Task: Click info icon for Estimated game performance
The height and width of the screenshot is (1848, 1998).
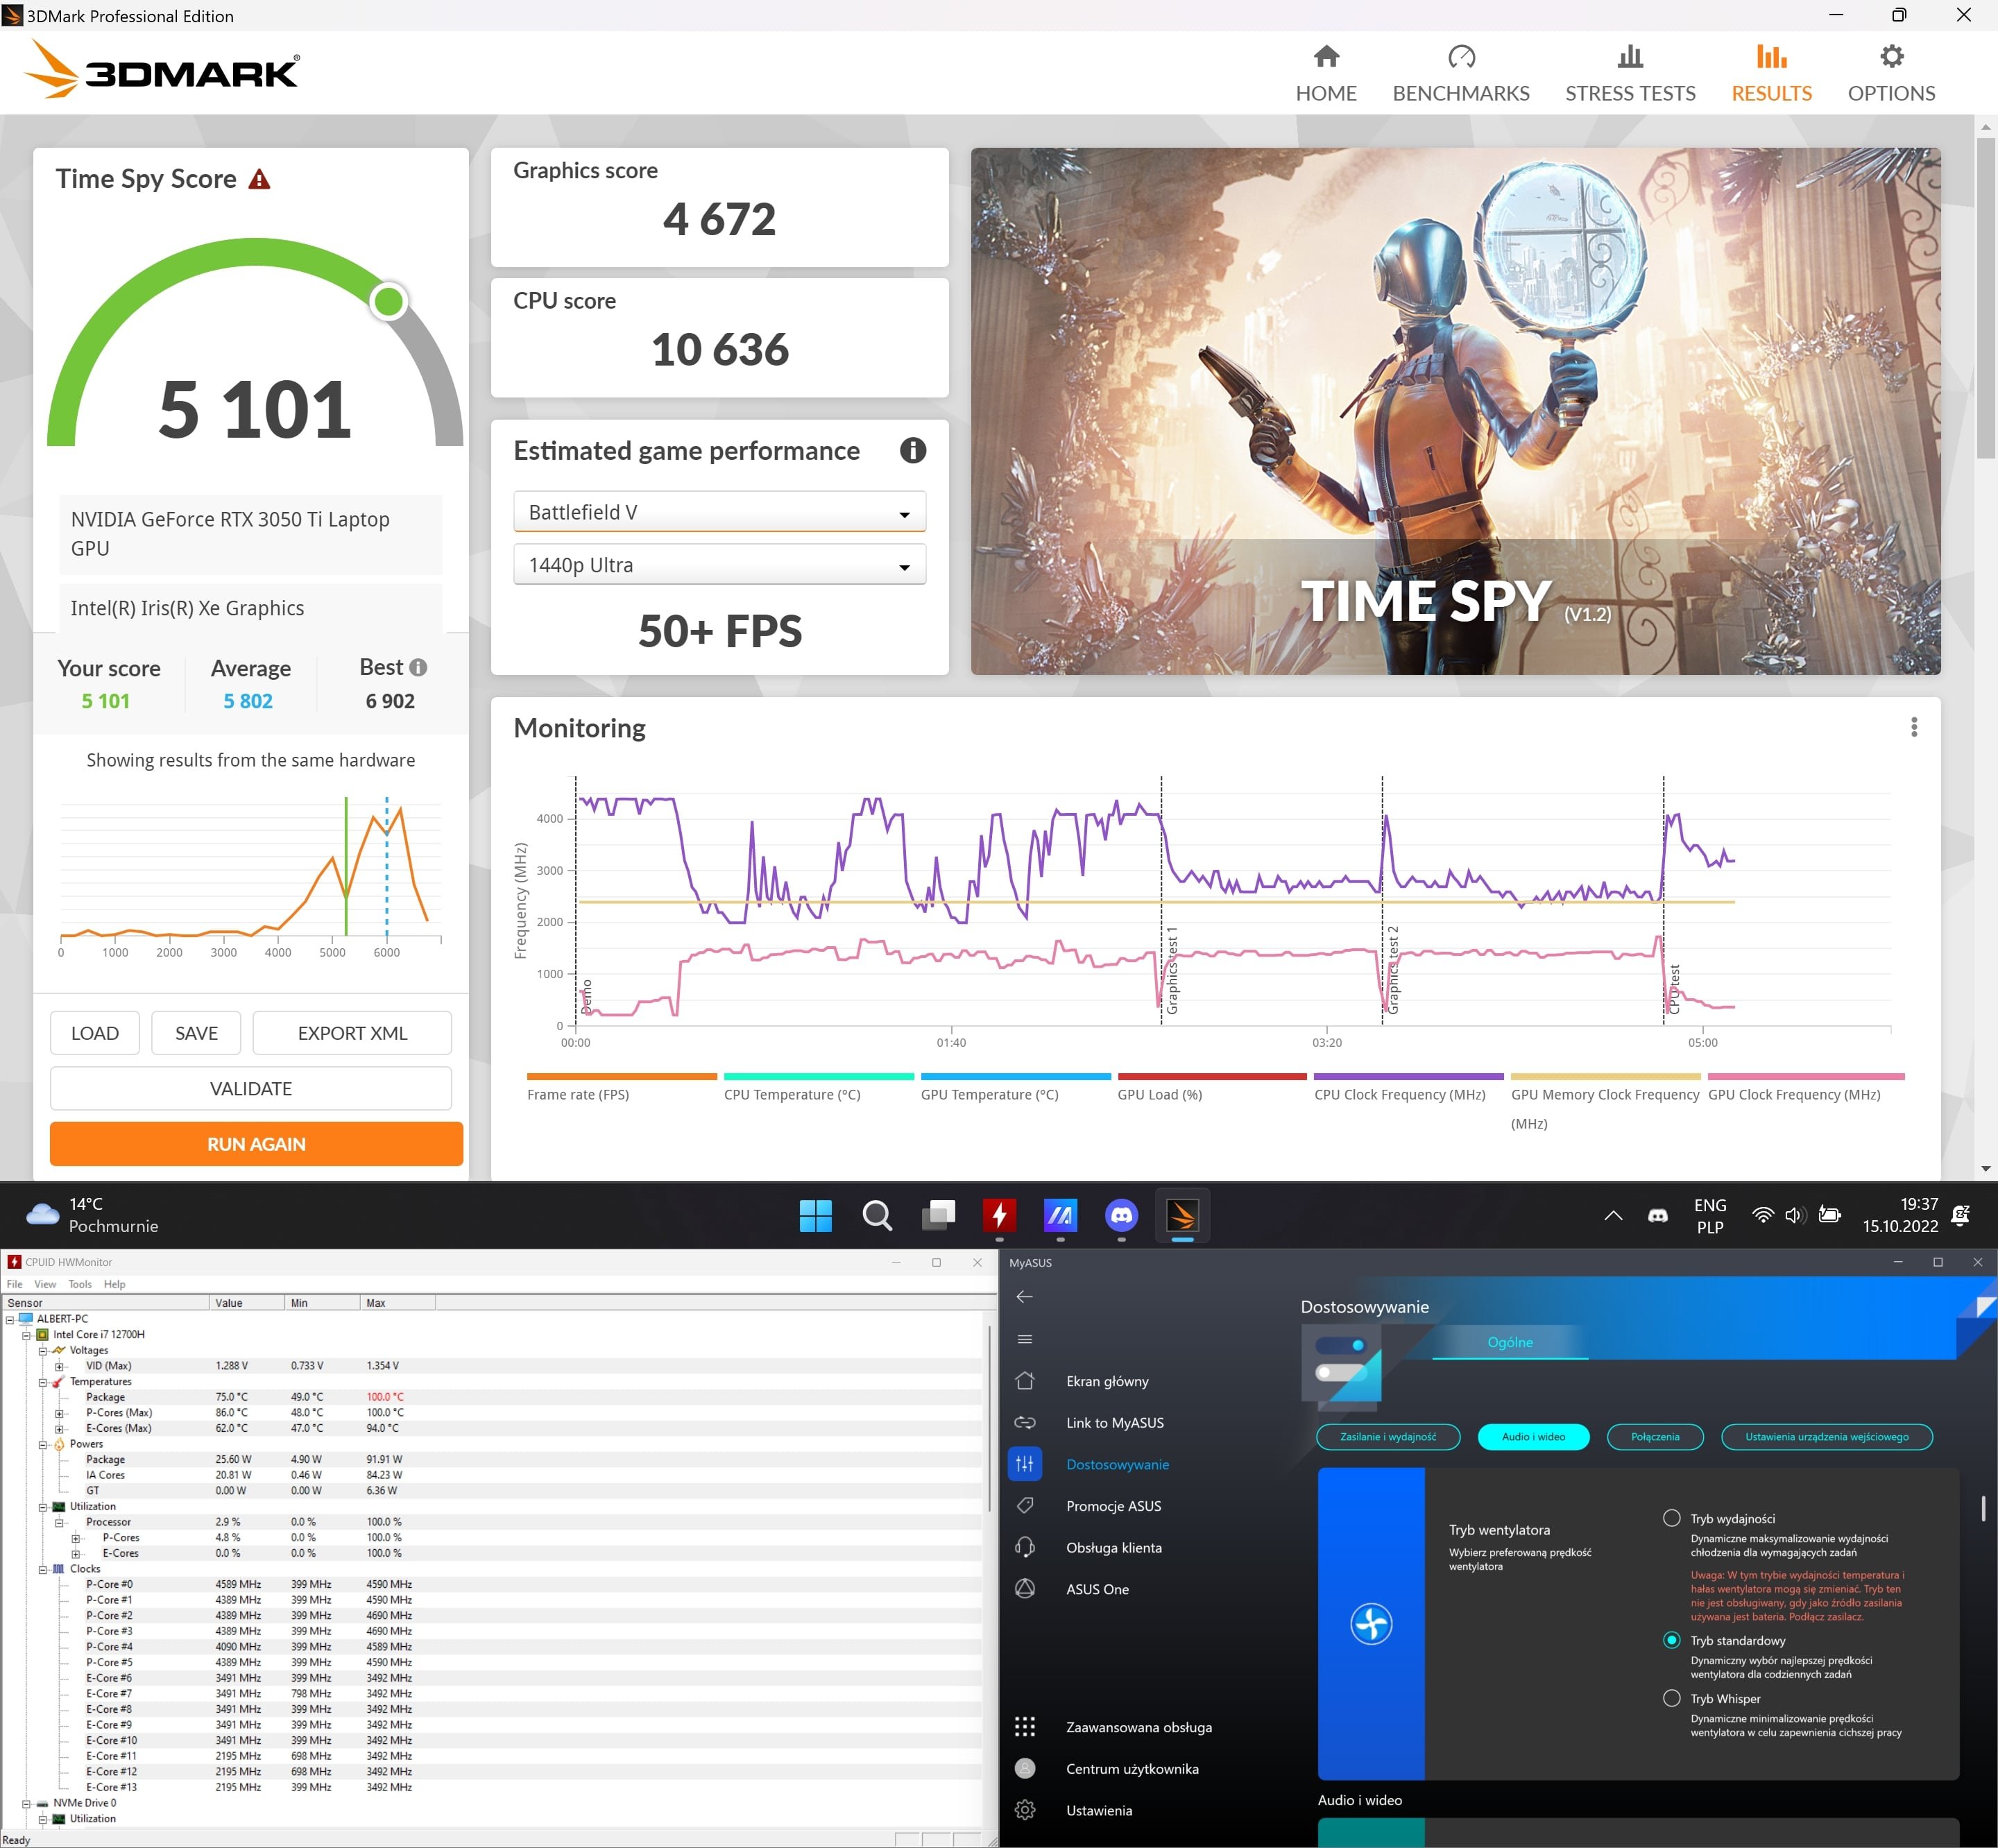Action: pos(912,450)
